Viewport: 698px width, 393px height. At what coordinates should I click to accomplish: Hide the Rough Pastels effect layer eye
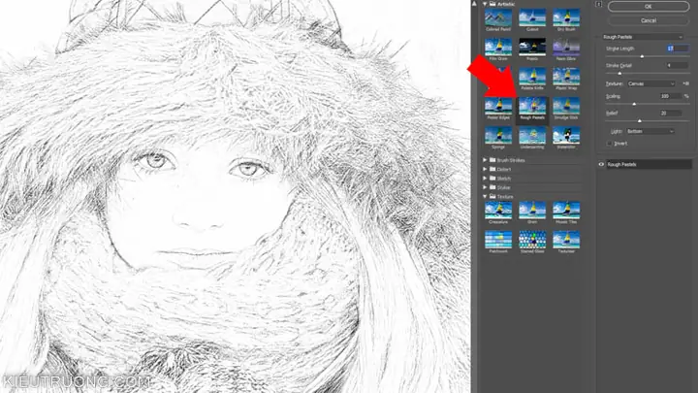click(601, 164)
